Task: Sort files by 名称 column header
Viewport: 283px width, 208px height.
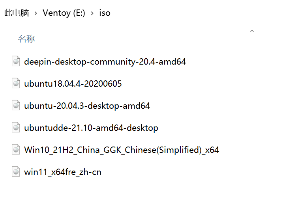Action: [26, 39]
